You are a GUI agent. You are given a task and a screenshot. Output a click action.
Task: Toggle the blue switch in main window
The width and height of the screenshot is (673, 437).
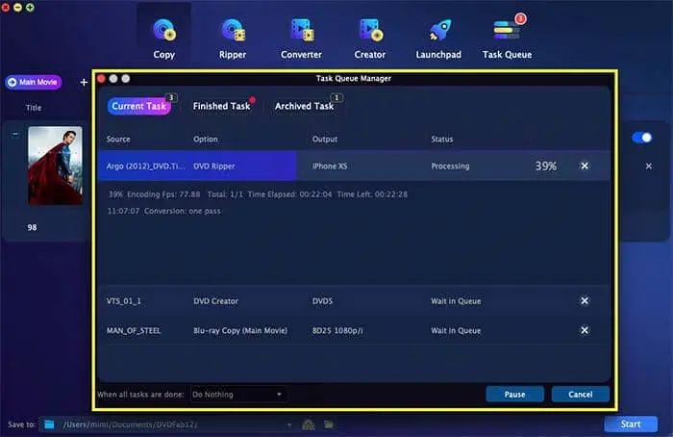(x=642, y=138)
